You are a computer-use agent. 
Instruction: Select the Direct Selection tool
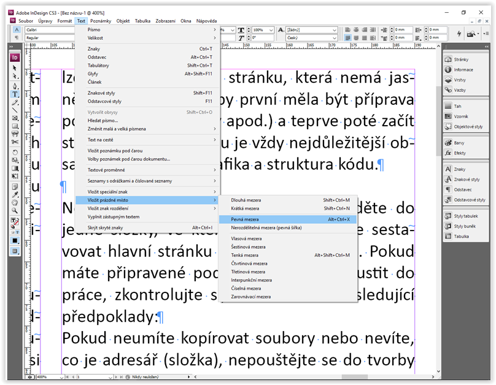coord(15,76)
